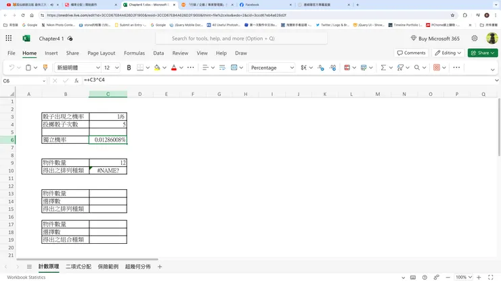The width and height of the screenshot is (501, 281).
Task: Collapse the ribbon with chevron
Action: coord(492,70)
